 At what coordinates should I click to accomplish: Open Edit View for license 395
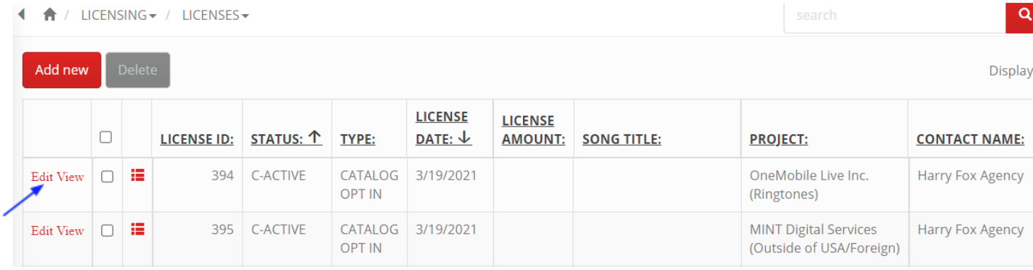tap(57, 230)
